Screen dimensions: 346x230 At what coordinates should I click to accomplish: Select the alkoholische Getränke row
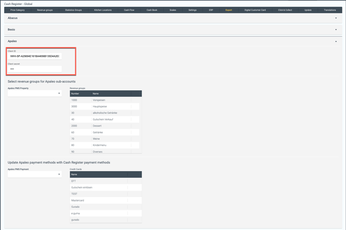click(106, 113)
